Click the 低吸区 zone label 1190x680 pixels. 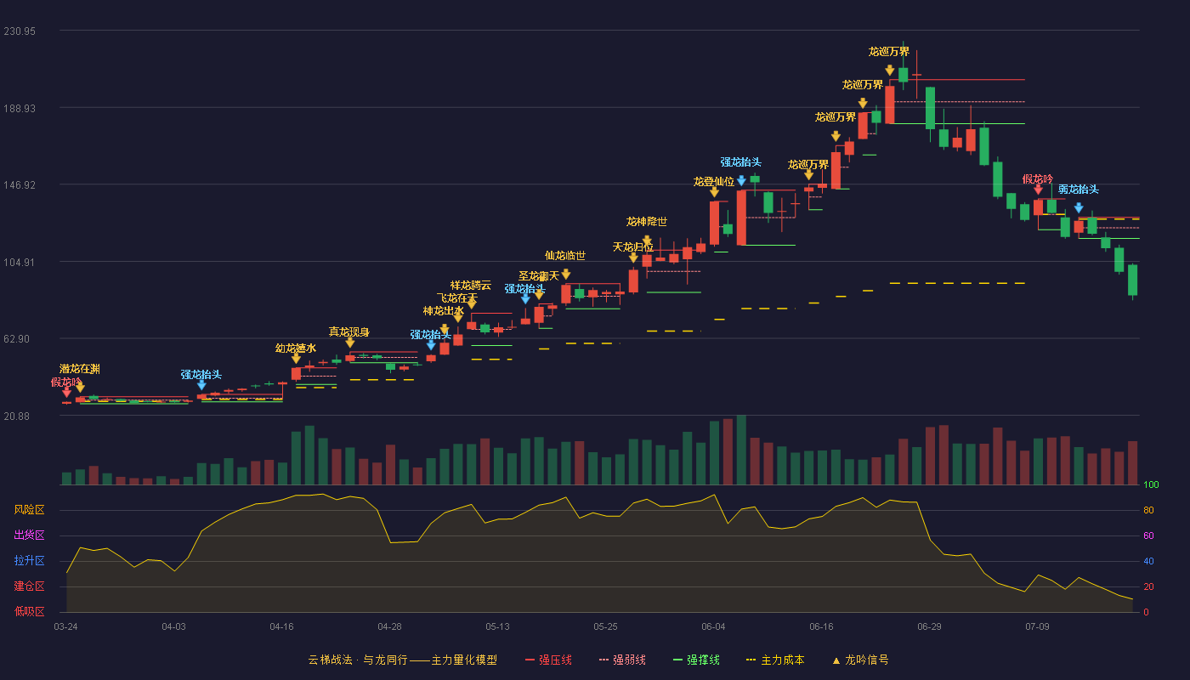pyautogui.click(x=29, y=610)
